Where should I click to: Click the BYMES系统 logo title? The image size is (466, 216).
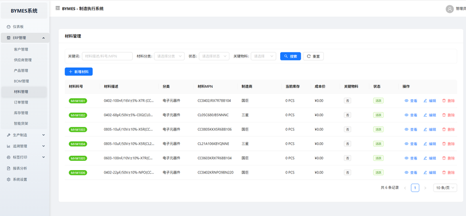click(24, 11)
